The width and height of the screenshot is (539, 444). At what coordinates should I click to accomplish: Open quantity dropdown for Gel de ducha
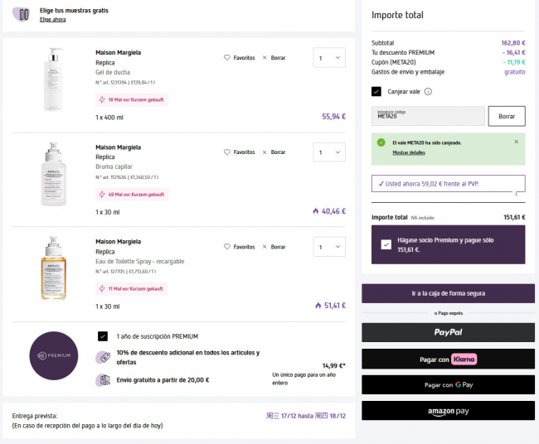329,58
